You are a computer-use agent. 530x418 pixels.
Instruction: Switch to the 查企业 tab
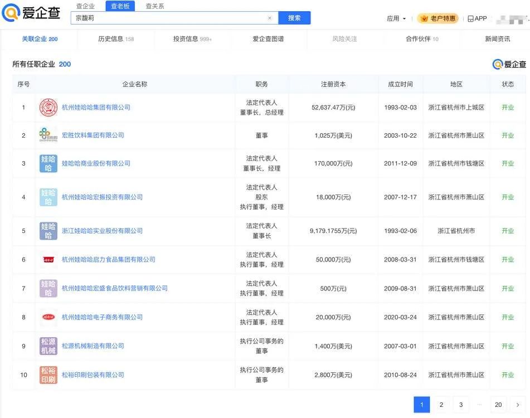point(85,6)
